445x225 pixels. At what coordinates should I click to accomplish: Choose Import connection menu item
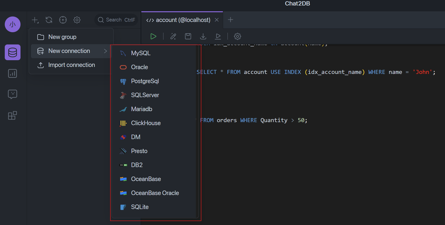click(x=71, y=65)
